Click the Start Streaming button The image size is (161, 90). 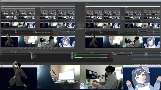[x=146, y=53]
